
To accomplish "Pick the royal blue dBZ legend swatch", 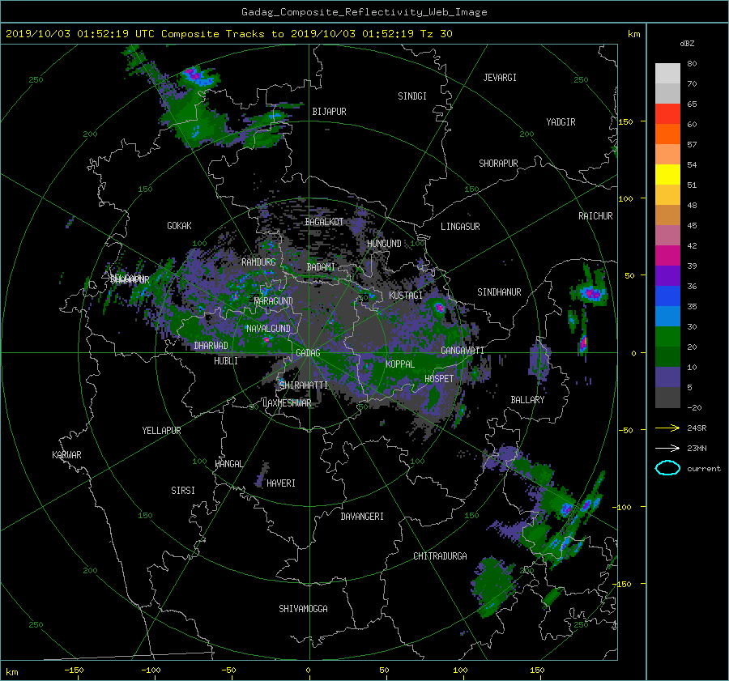I will tap(667, 296).
